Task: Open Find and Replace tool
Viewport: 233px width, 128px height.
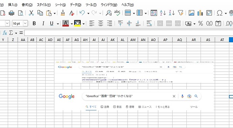Action: 109,13
